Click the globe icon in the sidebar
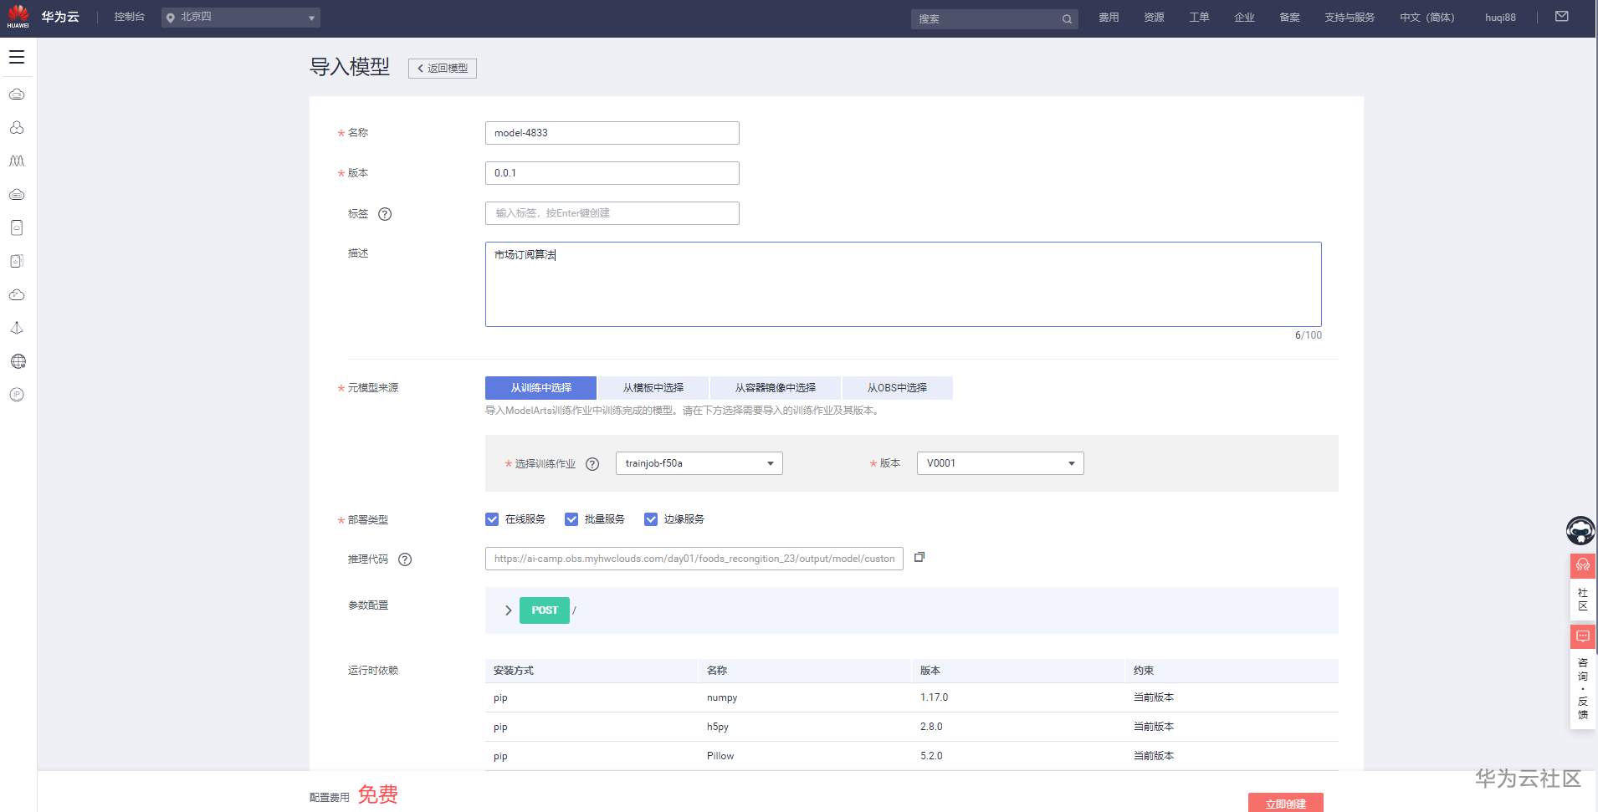This screenshot has width=1598, height=812. click(x=18, y=361)
